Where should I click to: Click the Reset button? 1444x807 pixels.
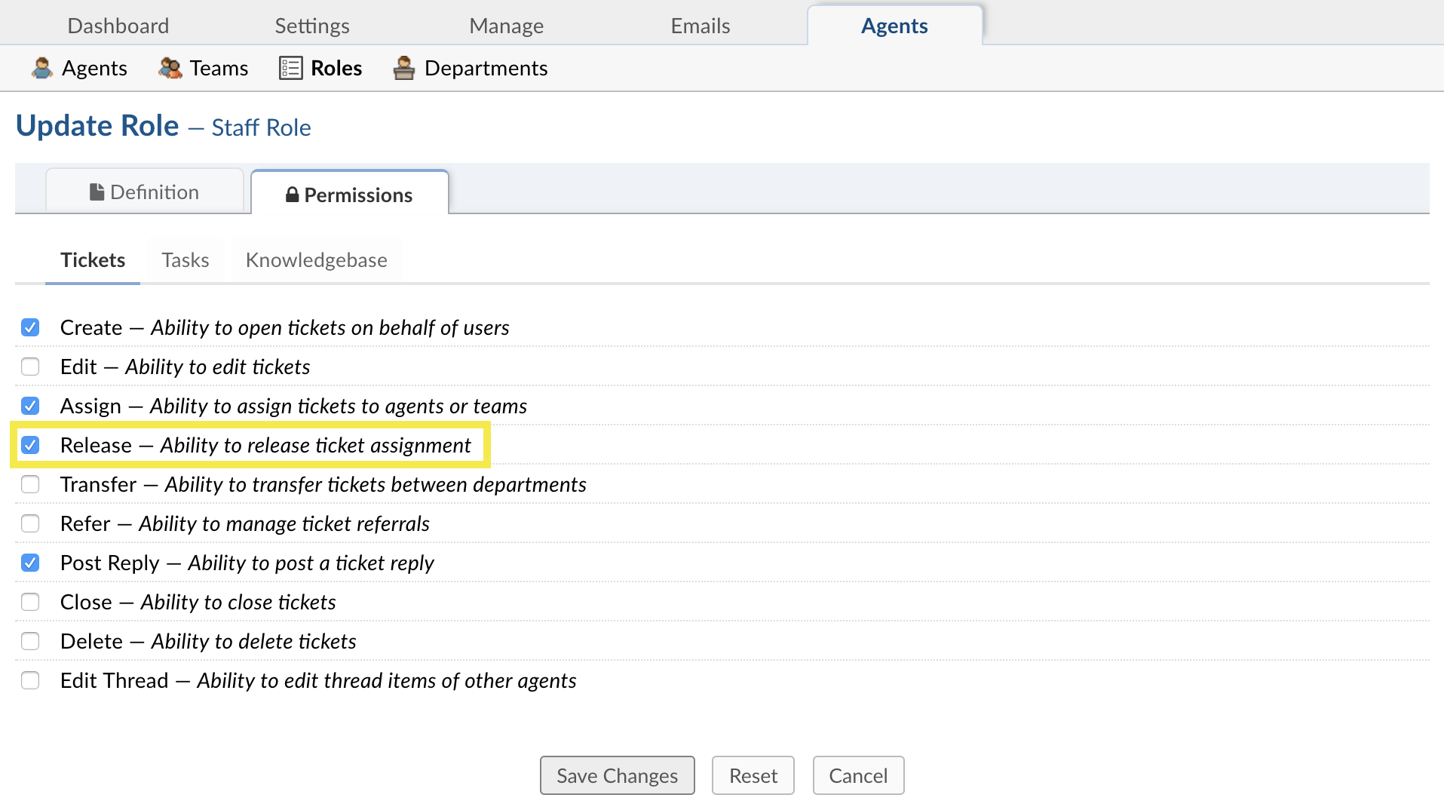[x=753, y=775]
